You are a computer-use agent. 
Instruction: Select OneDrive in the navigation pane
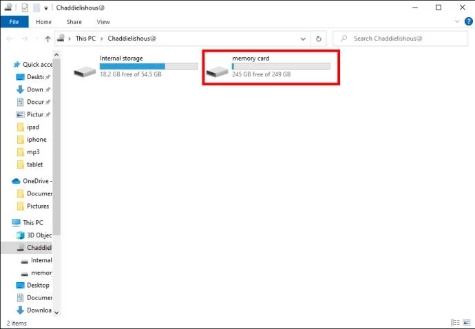click(x=32, y=181)
